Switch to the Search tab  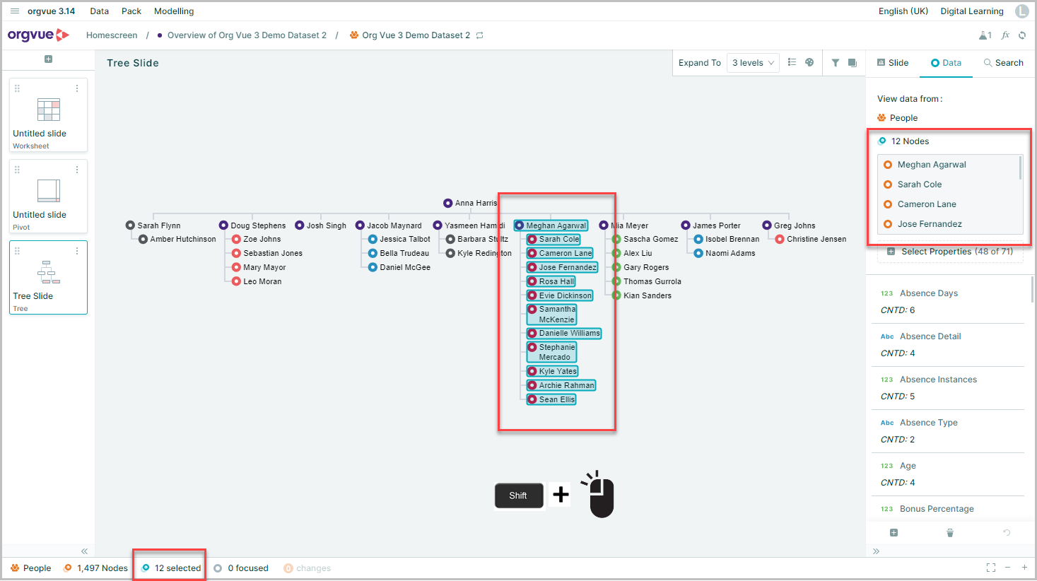[x=1003, y=63]
